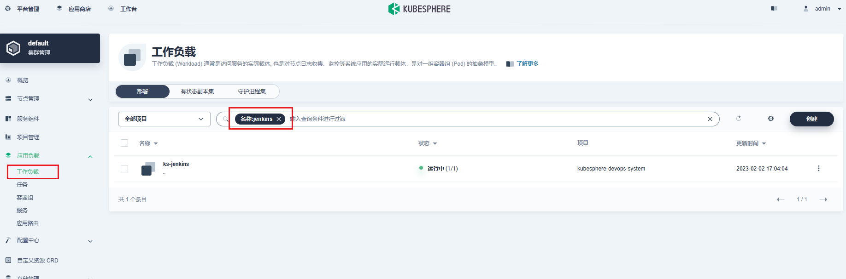The image size is (846, 279).
Task: Open three-dot menu for ks-jenkins row
Action: 818,168
